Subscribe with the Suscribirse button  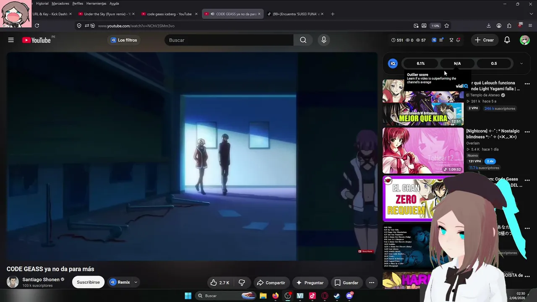(x=88, y=282)
